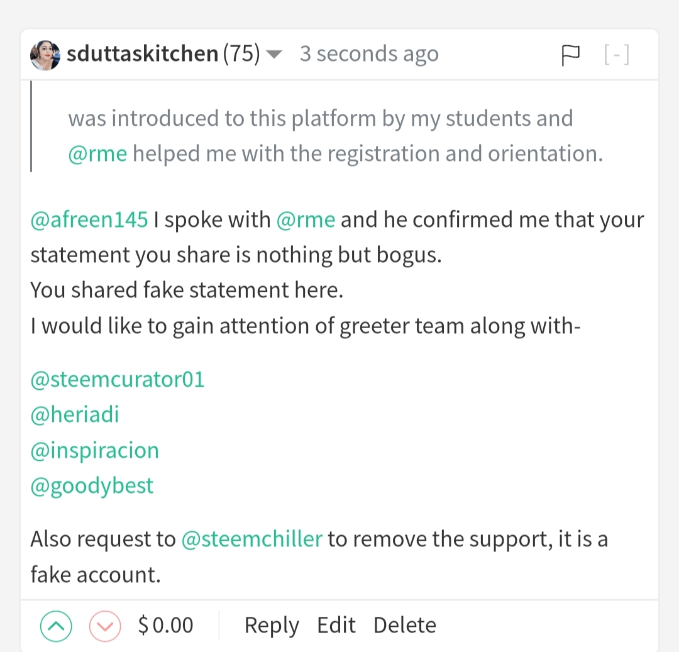Show payout details for $0.00
Image resolution: width=679 pixels, height=652 pixels.
click(166, 626)
